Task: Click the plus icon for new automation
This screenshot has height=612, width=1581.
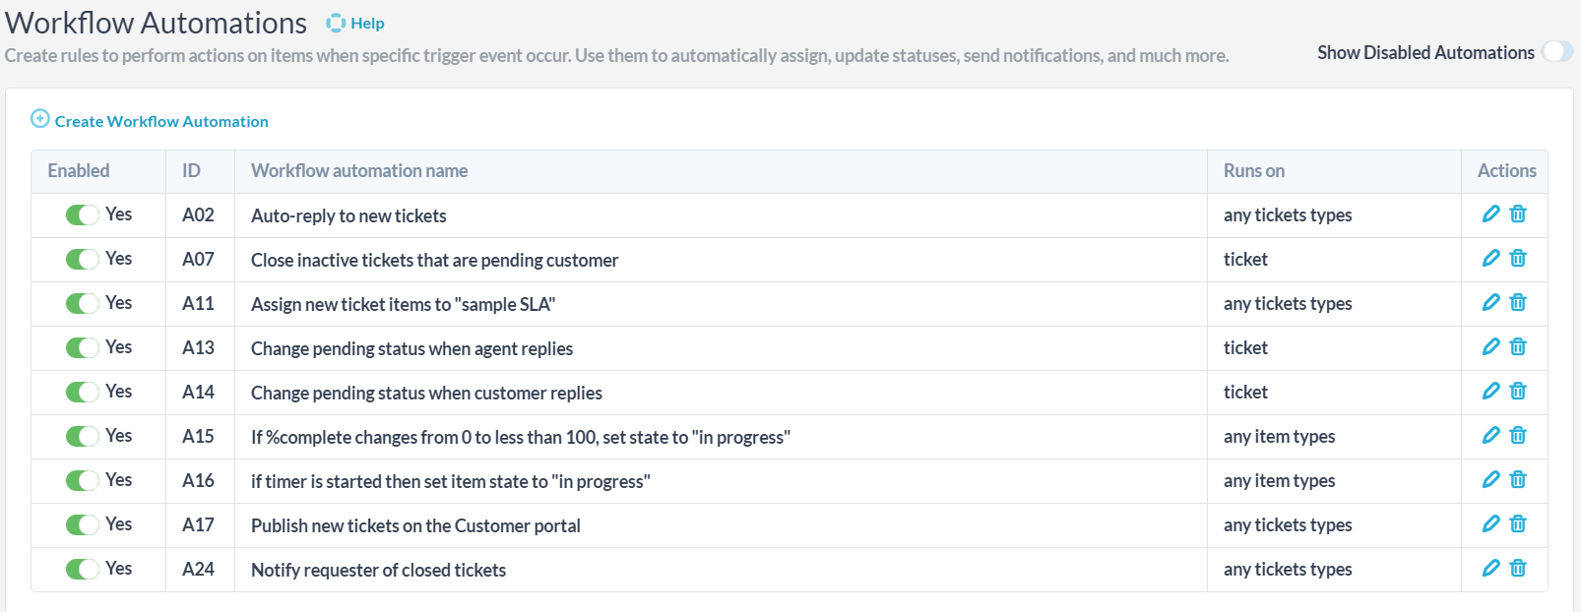Action: (40, 119)
